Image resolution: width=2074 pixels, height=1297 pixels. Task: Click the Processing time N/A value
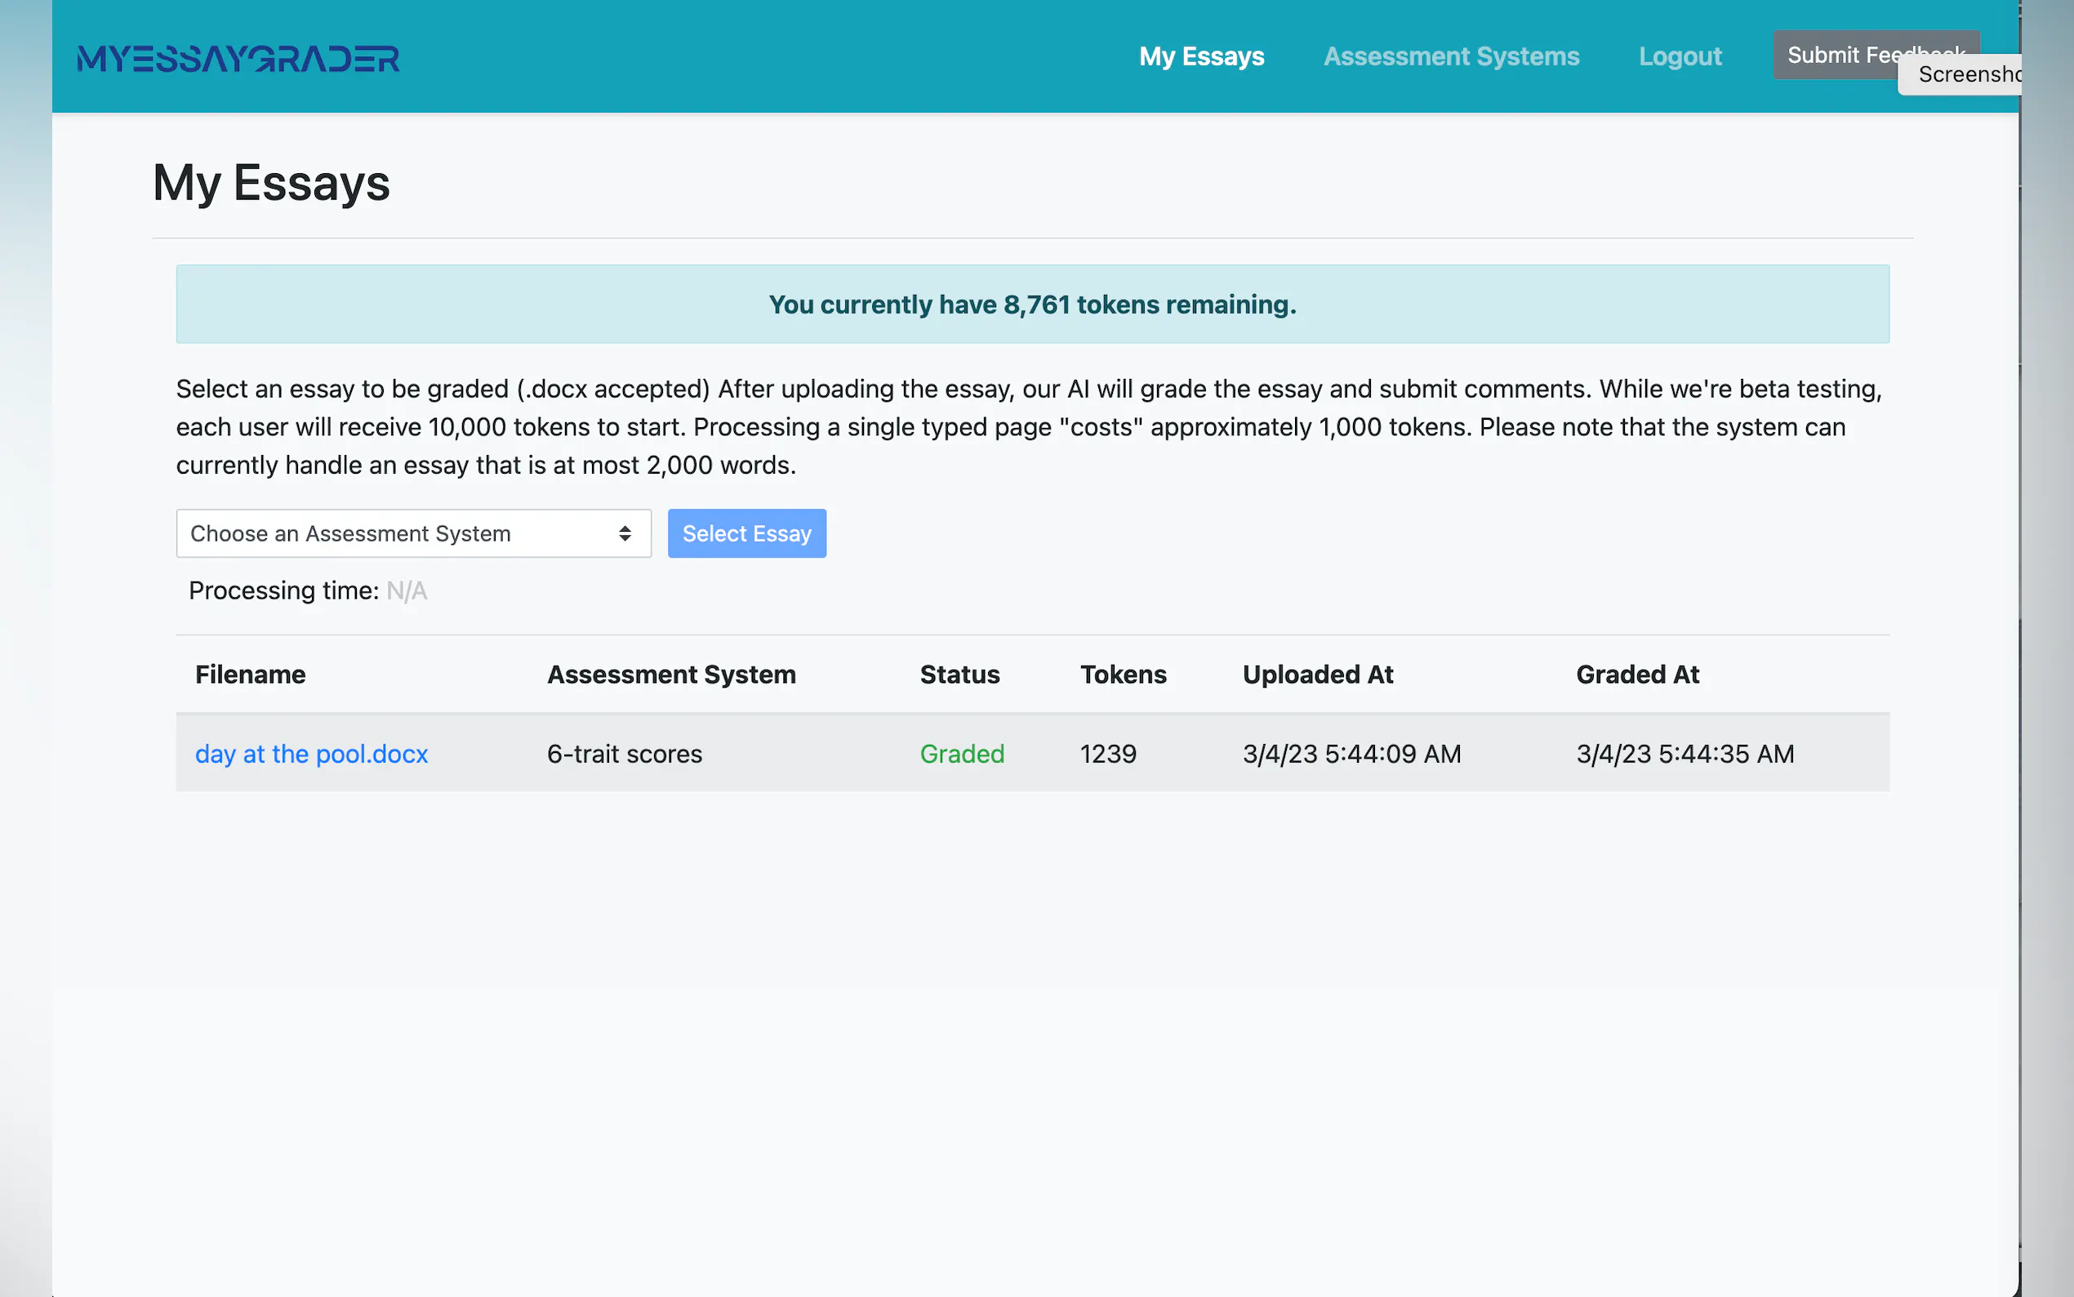(x=407, y=591)
